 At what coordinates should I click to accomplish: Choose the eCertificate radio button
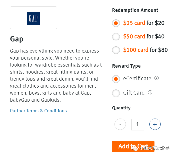coord(116,79)
